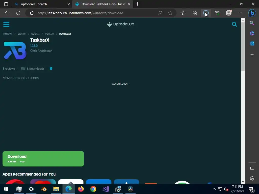Viewport: 259px width, 194px height.
Task: Add a sidebar app with plus
Action: pyautogui.click(x=252, y=55)
